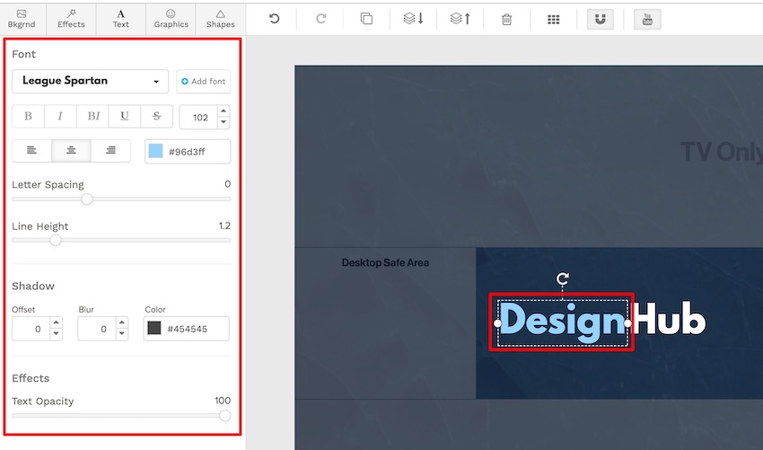
Task: Click the shadow Blur value field
Action: [x=96, y=329]
